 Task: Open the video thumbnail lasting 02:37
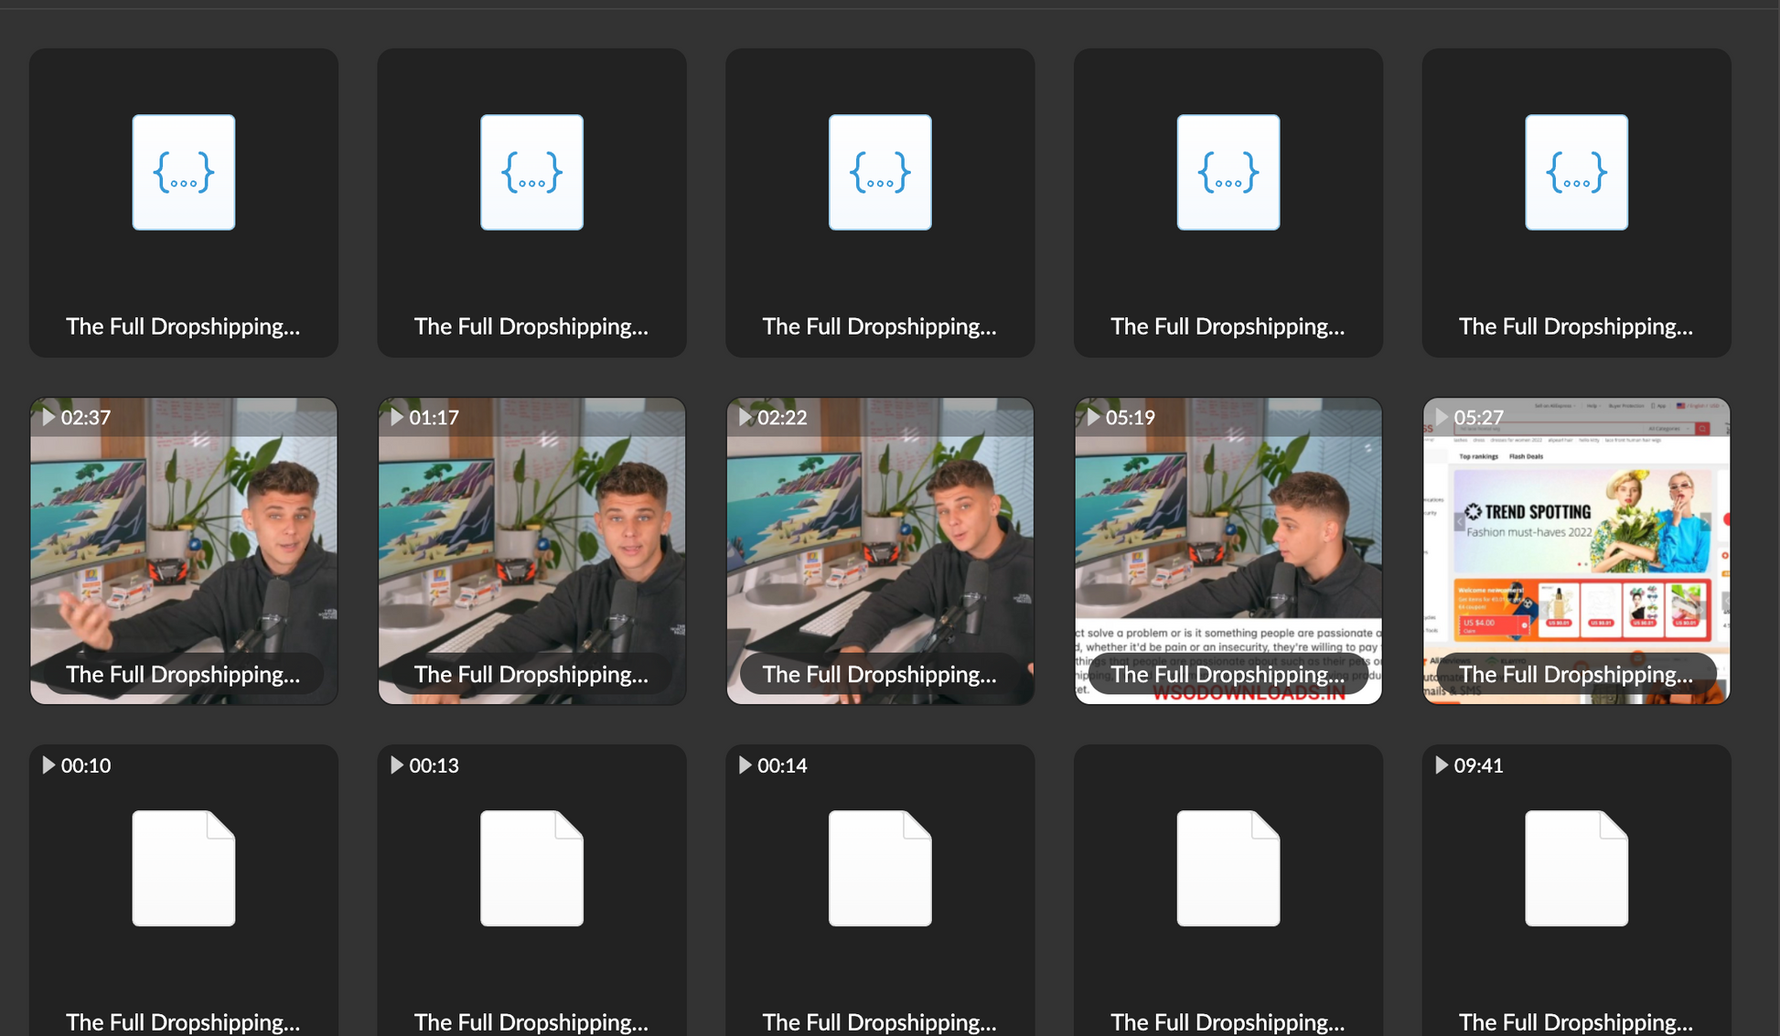coord(184,550)
